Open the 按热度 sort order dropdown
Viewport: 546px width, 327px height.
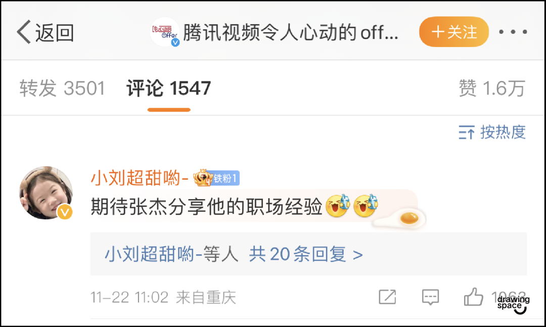pos(492,132)
